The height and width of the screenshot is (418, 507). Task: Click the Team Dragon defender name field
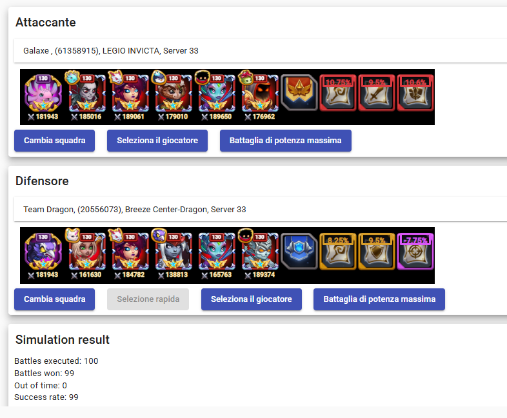(x=261, y=209)
